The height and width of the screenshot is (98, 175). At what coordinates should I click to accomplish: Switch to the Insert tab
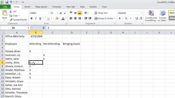27,7
